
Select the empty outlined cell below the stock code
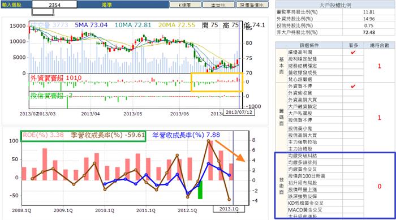click(x=42, y=12)
